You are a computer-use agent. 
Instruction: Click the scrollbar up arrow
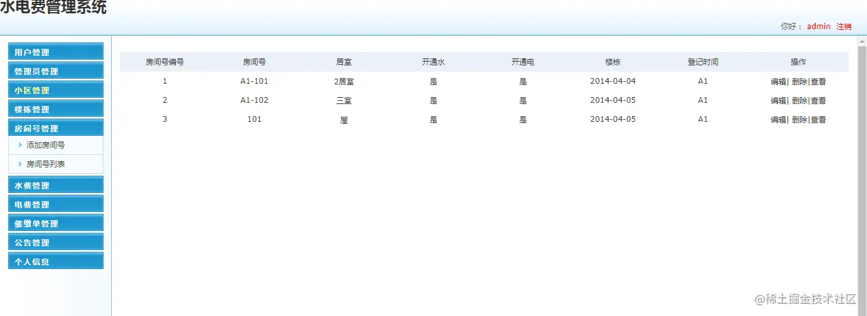point(862,41)
